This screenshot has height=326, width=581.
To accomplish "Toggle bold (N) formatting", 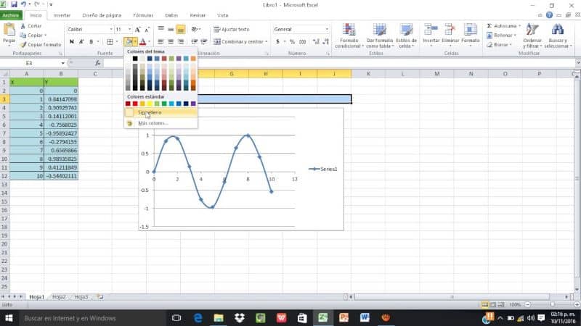I will click(71, 42).
